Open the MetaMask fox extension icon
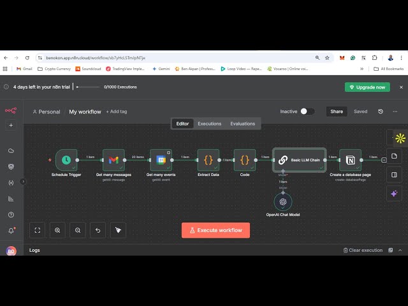 coord(342,58)
